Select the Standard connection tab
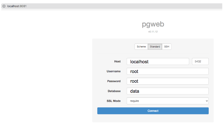The image size is (224, 126). tap(155, 47)
